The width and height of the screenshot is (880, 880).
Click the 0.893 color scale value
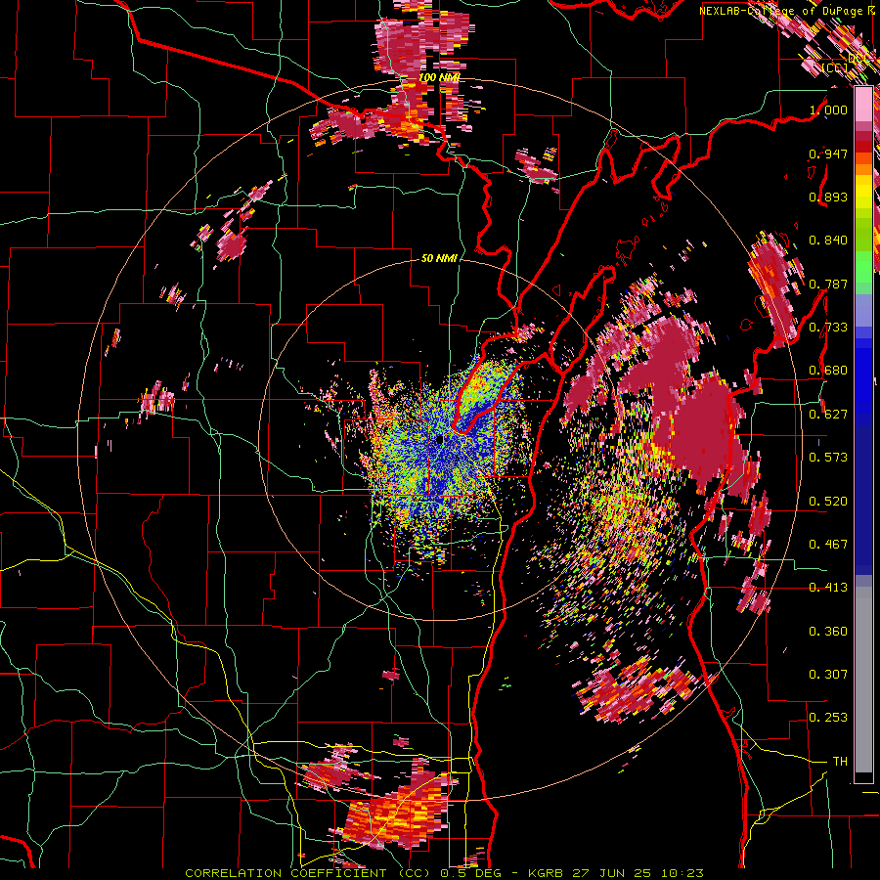coord(828,197)
